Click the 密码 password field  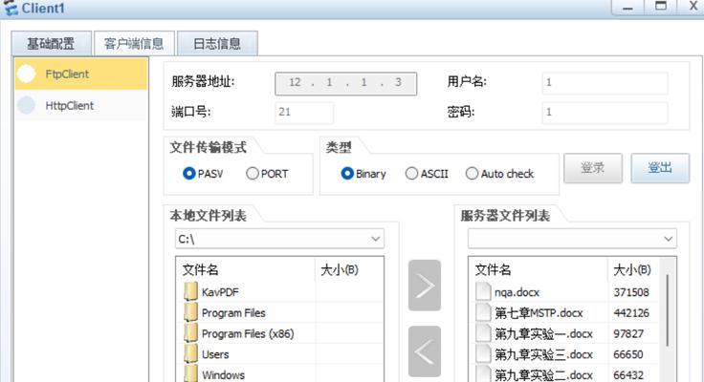(x=605, y=113)
